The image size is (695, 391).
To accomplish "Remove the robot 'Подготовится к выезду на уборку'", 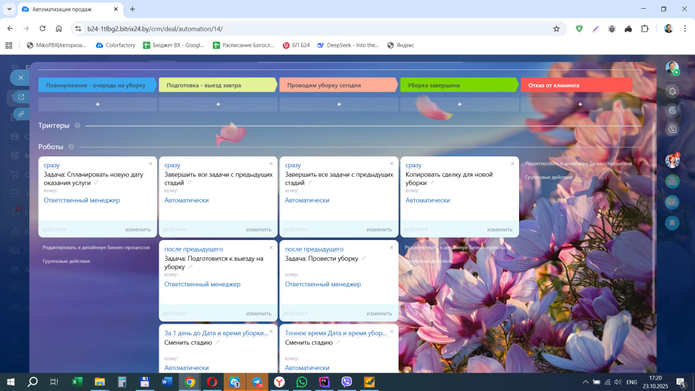I will coord(271,248).
